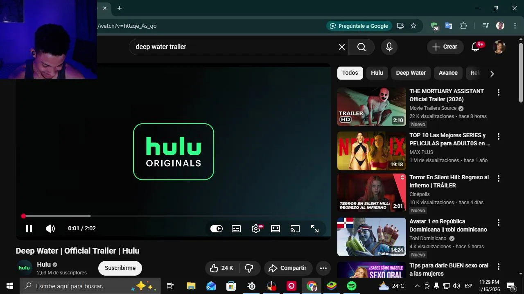Pause the Deep Water trailer
Screen dimensions: 524x294
tap(29, 229)
